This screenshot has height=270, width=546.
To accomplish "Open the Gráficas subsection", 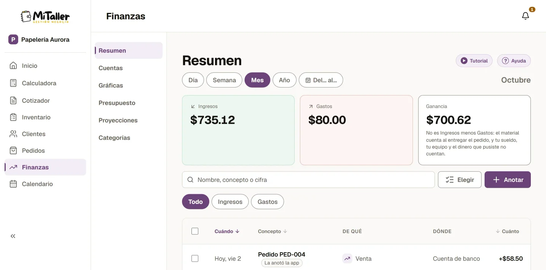I will pyautogui.click(x=129, y=85).
